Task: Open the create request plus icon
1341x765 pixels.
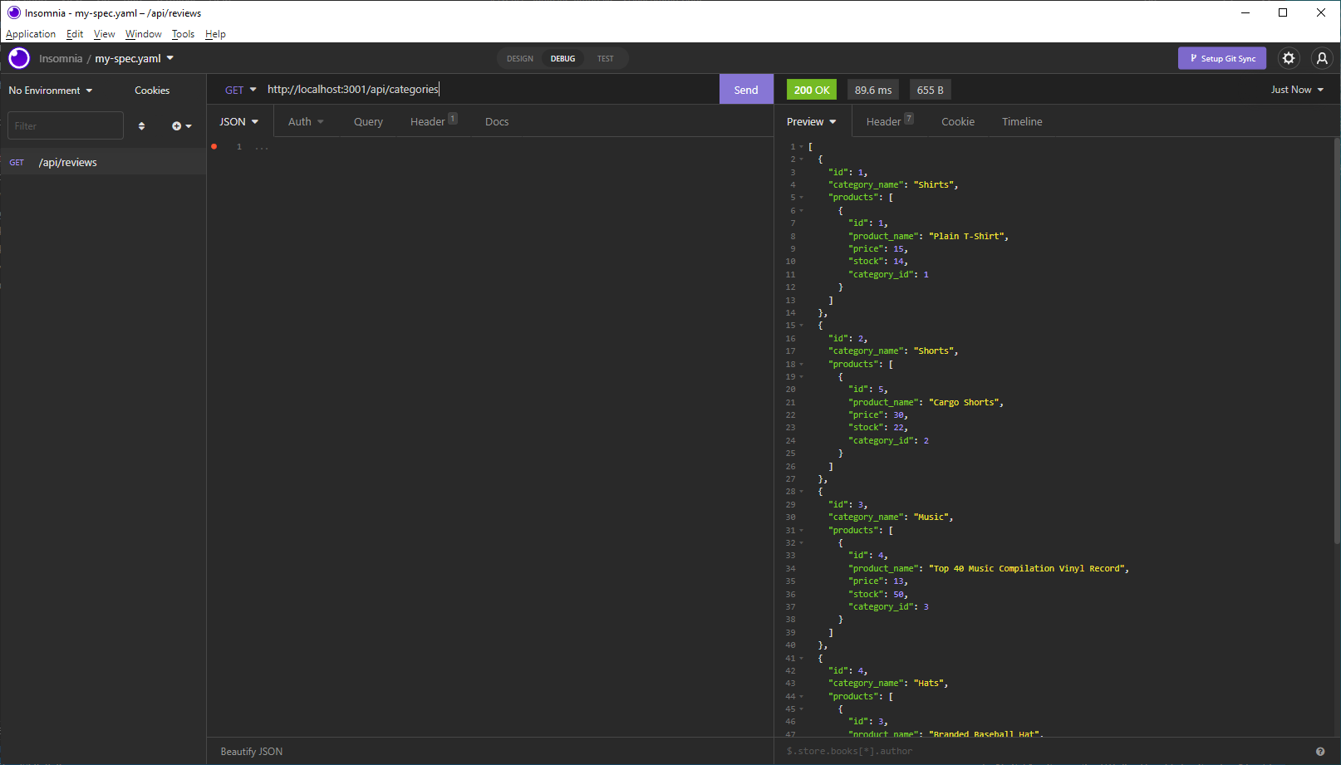Action: coord(181,126)
